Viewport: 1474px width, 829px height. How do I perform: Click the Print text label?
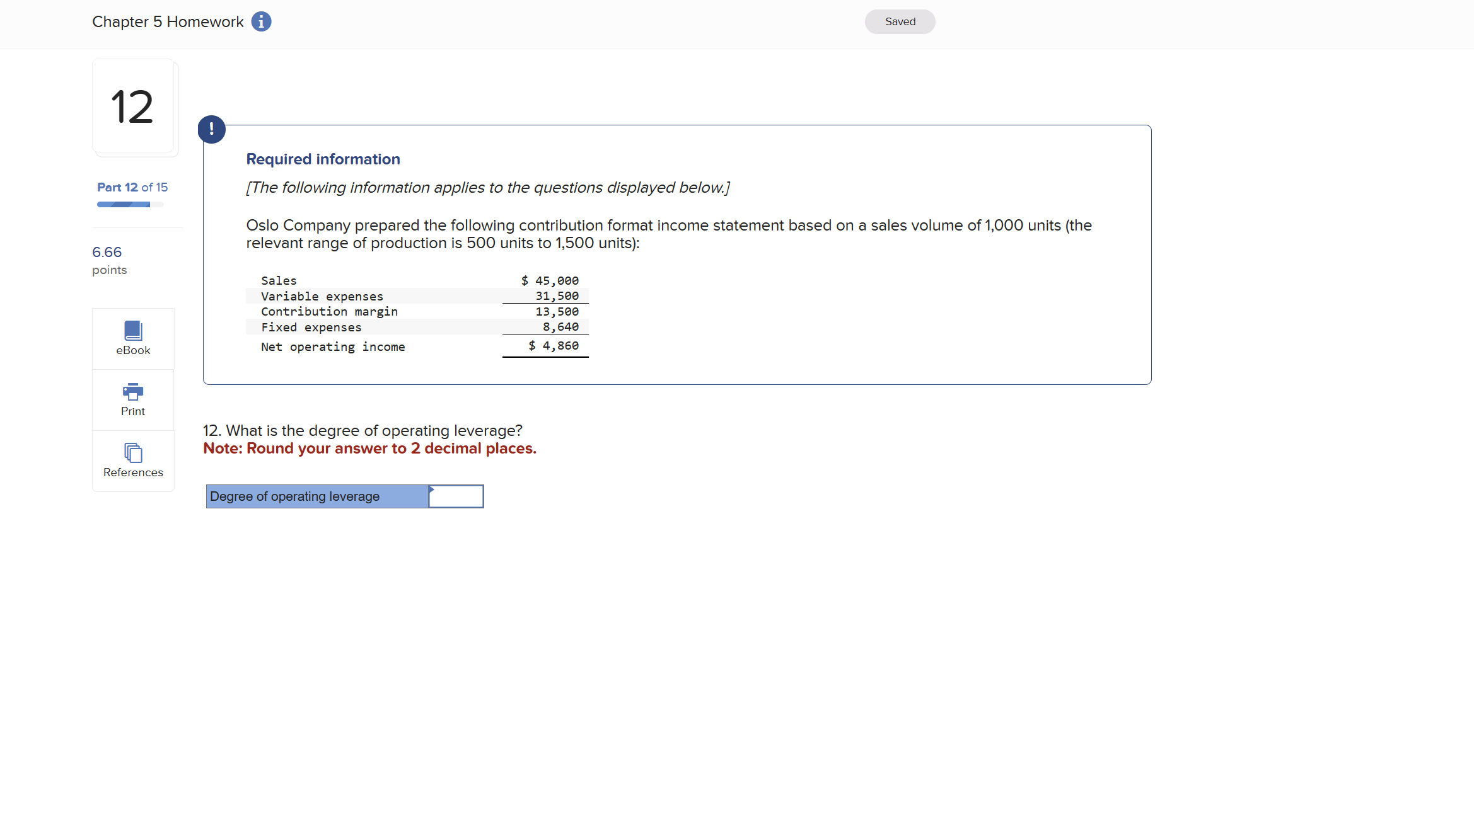coord(132,411)
